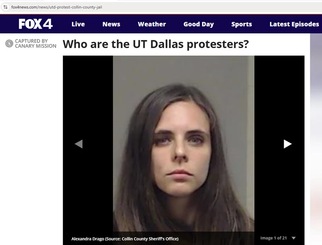Click the Canary Mission circular logo icon
Viewport: 322px width, 245px height.
pos(9,43)
